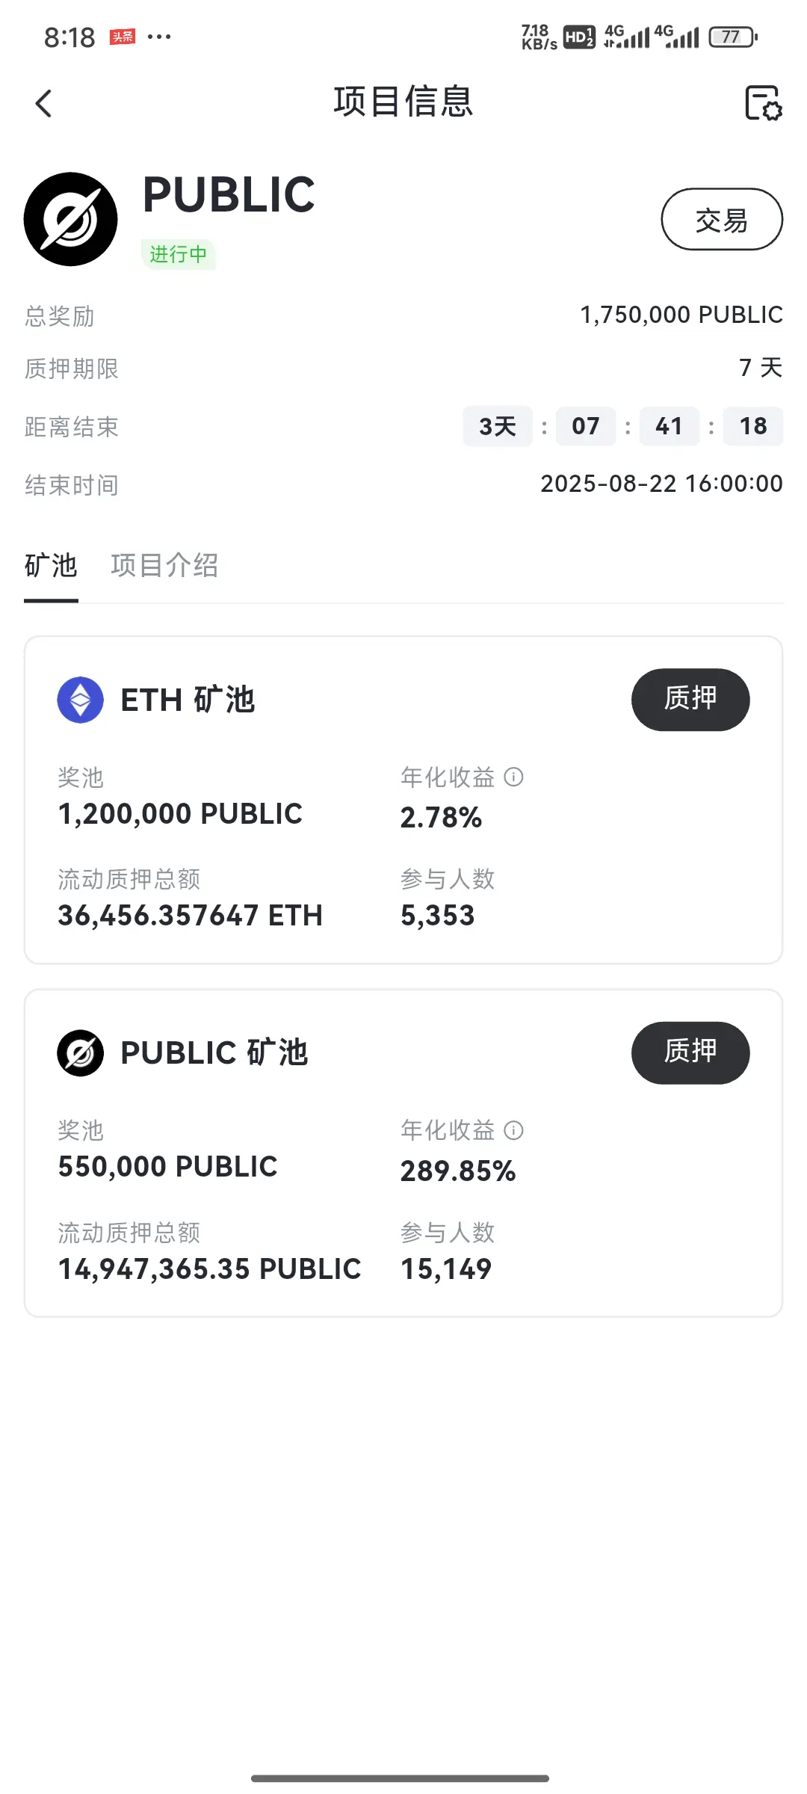The height and width of the screenshot is (1794, 807).
Task: Tap the battery indicator in status bar
Action: pyautogui.click(x=732, y=37)
